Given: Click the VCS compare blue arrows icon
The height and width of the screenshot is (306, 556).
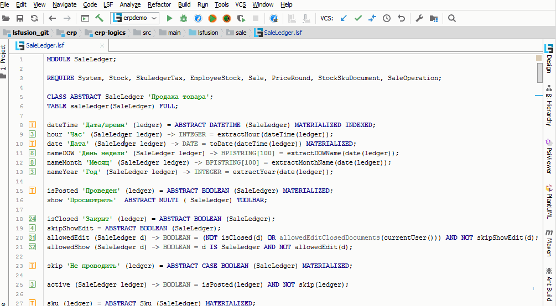Looking at the screenshot, I should (x=372, y=18).
